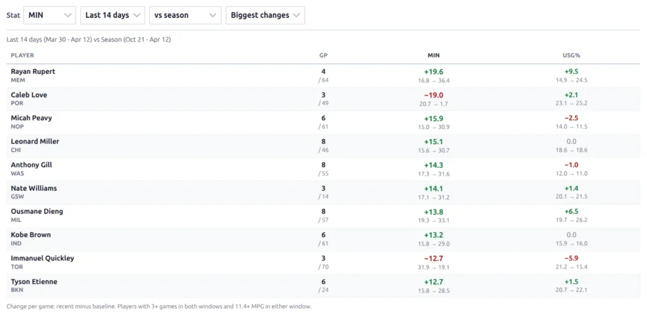Open Kobe Brown player name
The height and width of the screenshot is (314, 647).
(x=31, y=235)
